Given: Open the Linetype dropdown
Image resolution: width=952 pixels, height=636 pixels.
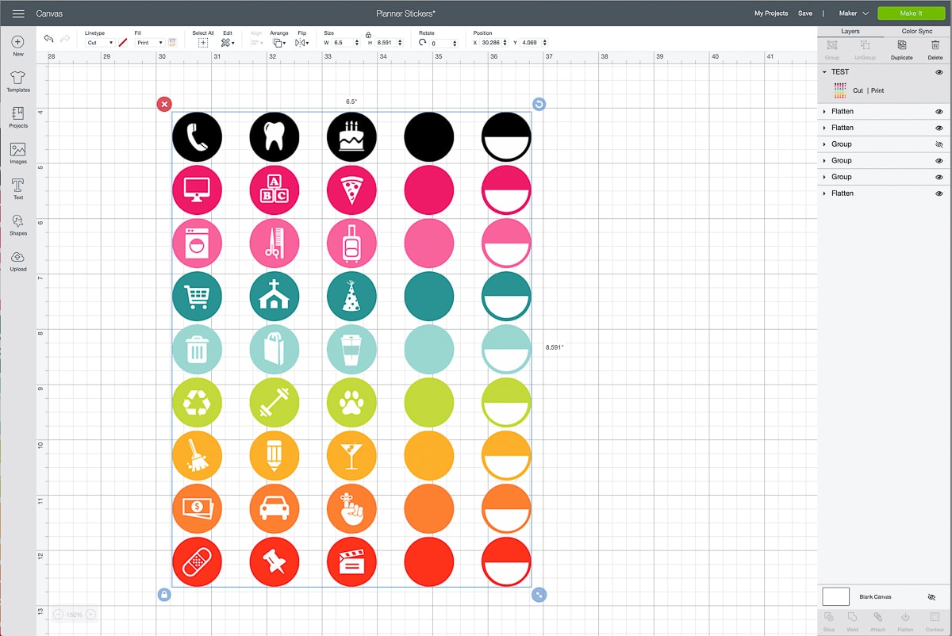Looking at the screenshot, I should coord(99,43).
